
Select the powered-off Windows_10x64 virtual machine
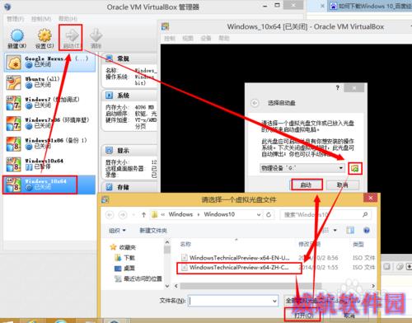(49, 185)
